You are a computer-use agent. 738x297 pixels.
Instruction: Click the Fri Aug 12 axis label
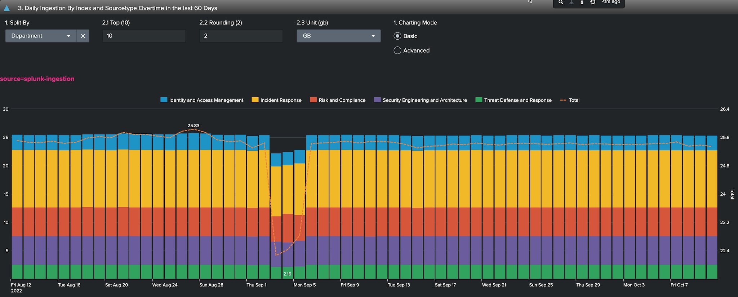(21, 285)
